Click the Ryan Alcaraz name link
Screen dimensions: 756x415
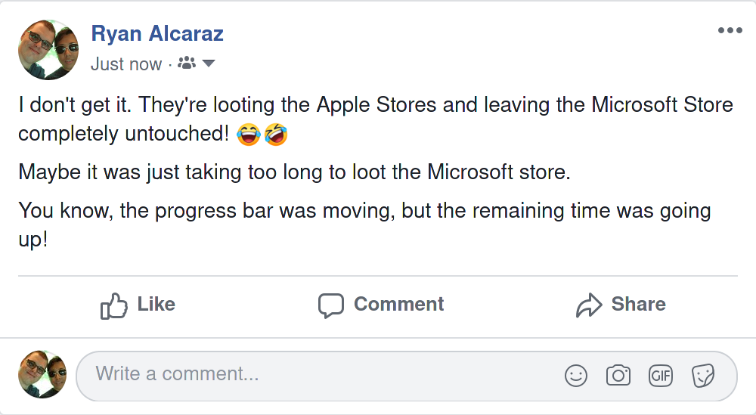157,34
